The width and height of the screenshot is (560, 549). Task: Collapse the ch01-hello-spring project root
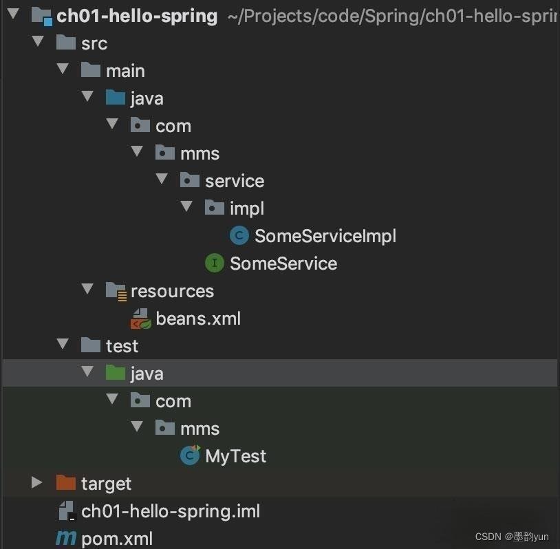click(x=12, y=15)
